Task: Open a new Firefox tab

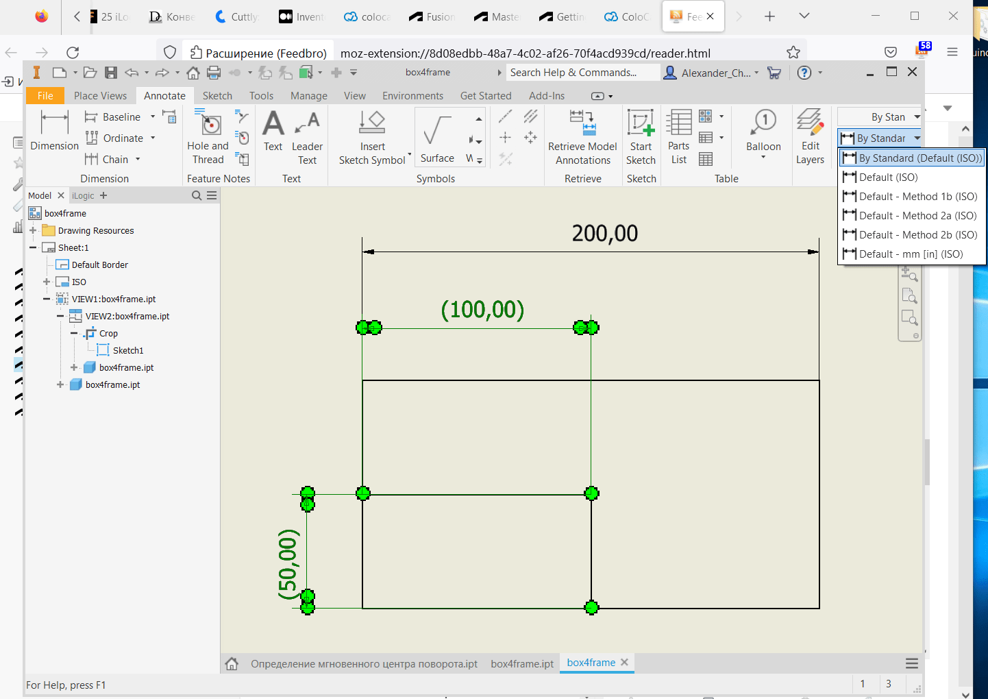Action: pos(769,16)
